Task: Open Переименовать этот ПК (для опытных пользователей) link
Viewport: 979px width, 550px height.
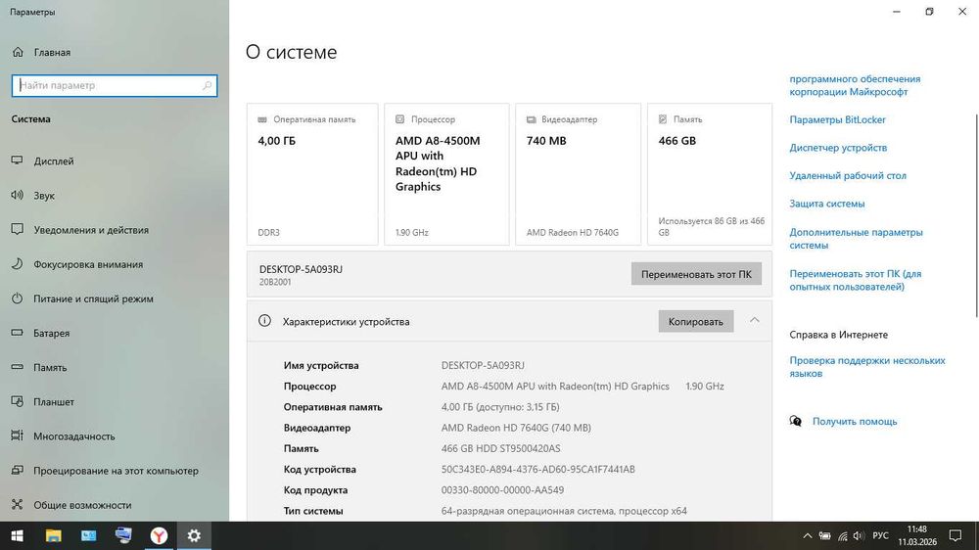Action: (856, 280)
